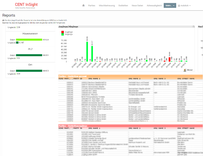Open the mabduh user dropdown
203x156 pixels.
click(184, 6)
